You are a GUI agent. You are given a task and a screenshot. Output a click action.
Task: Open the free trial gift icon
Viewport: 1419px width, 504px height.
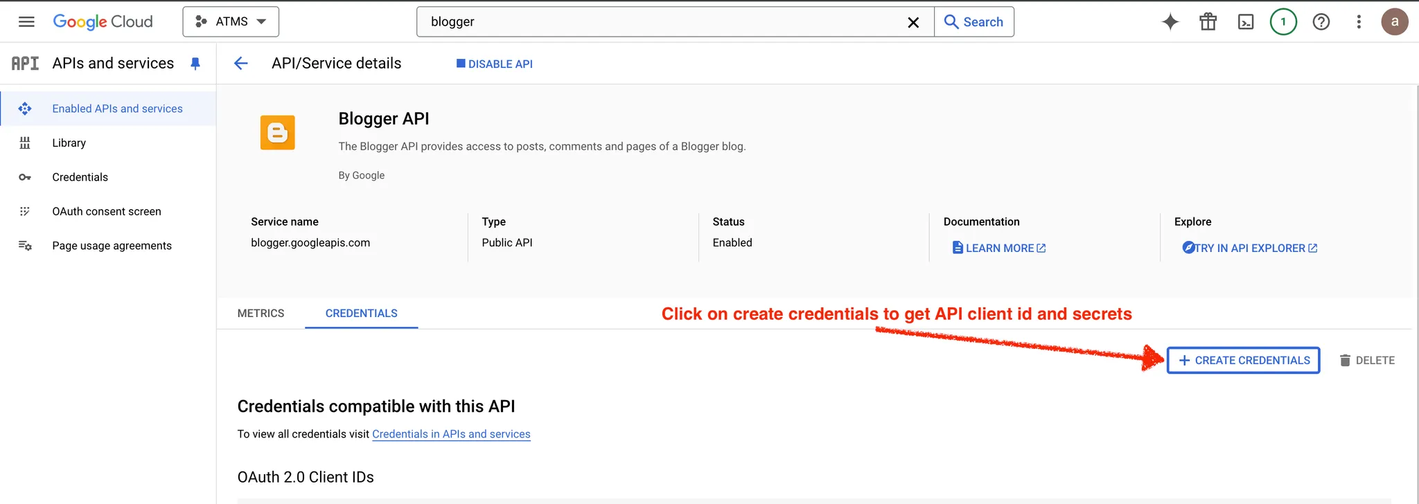click(x=1208, y=21)
